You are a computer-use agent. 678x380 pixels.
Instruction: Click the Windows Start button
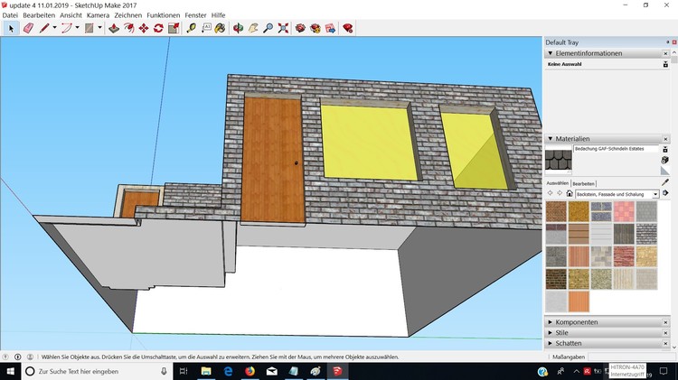pos(10,371)
